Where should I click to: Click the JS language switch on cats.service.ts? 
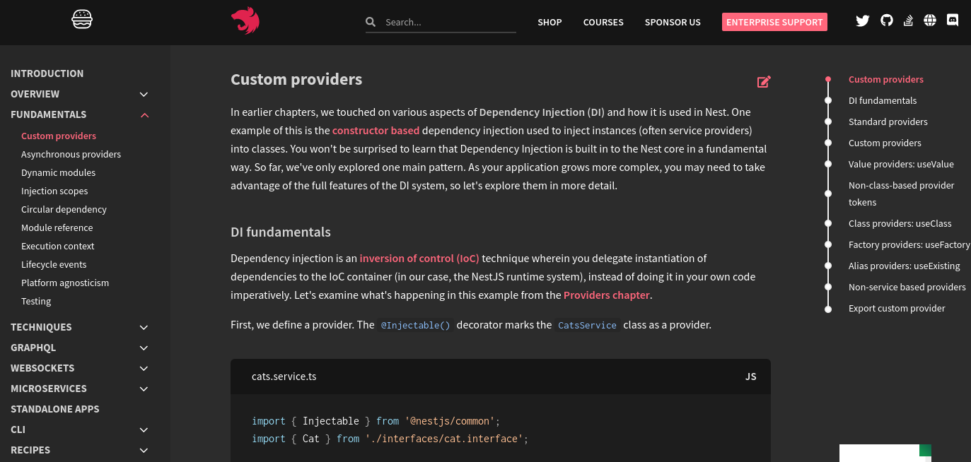point(751,377)
